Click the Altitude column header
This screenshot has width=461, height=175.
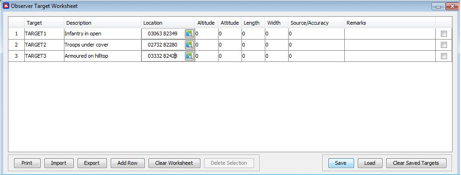click(206, 22)
